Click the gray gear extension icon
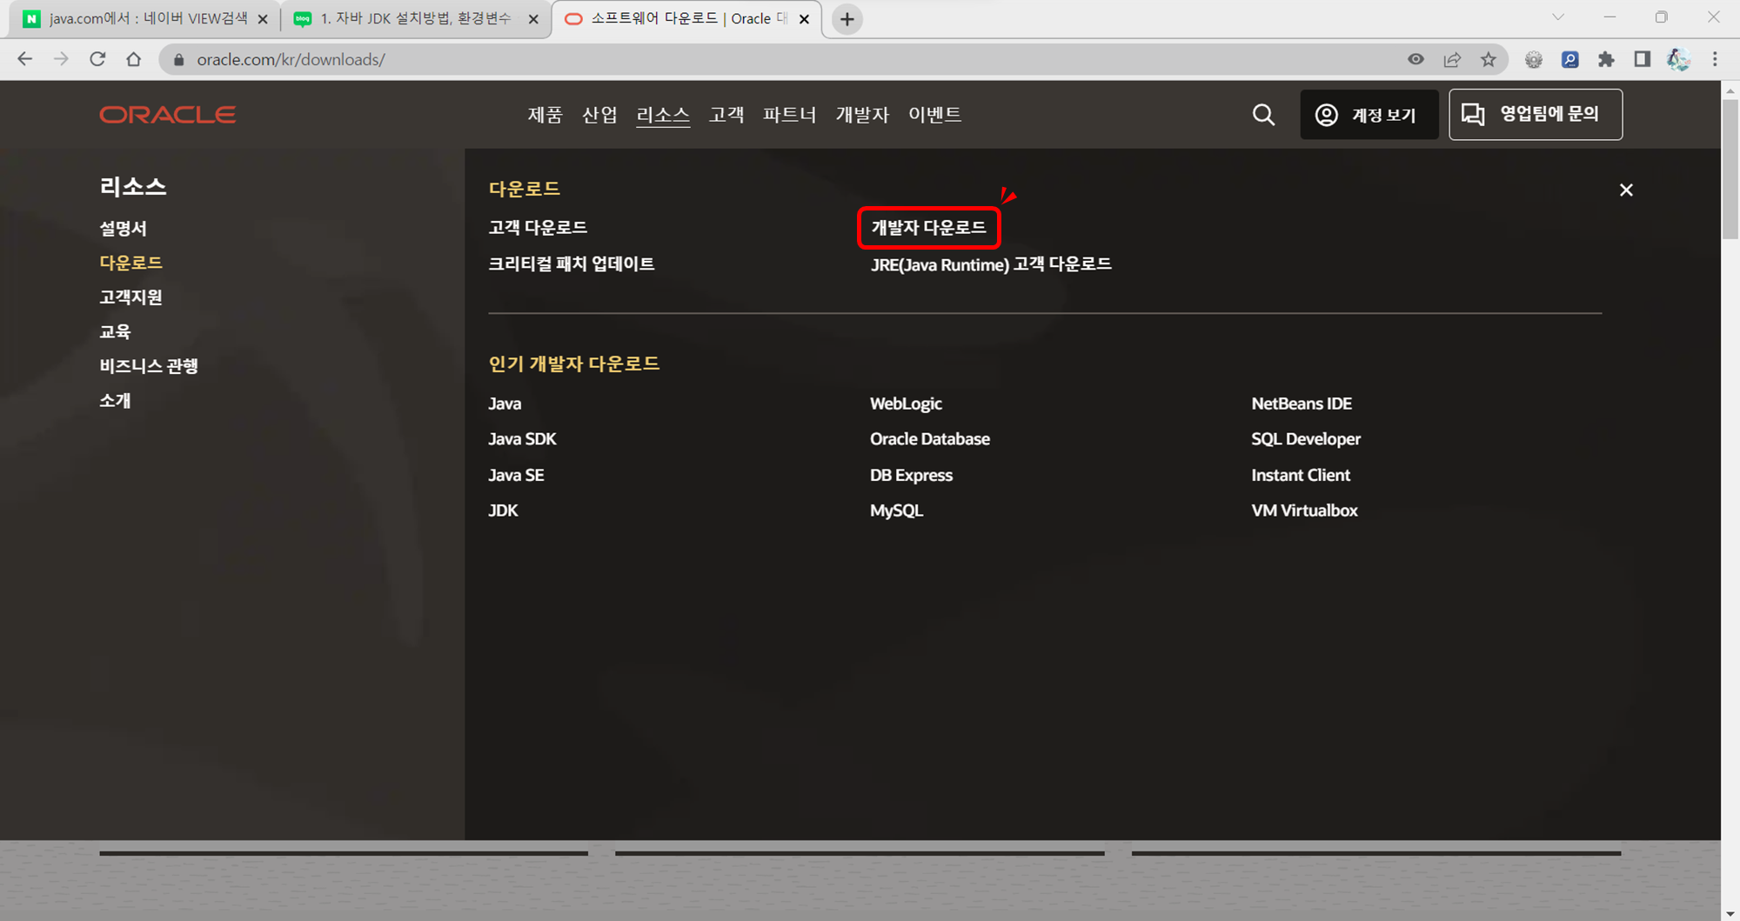This screenshot has height=921, width=1740. click(x=1533, y=59)
